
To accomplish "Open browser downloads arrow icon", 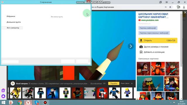I will 184,7.
